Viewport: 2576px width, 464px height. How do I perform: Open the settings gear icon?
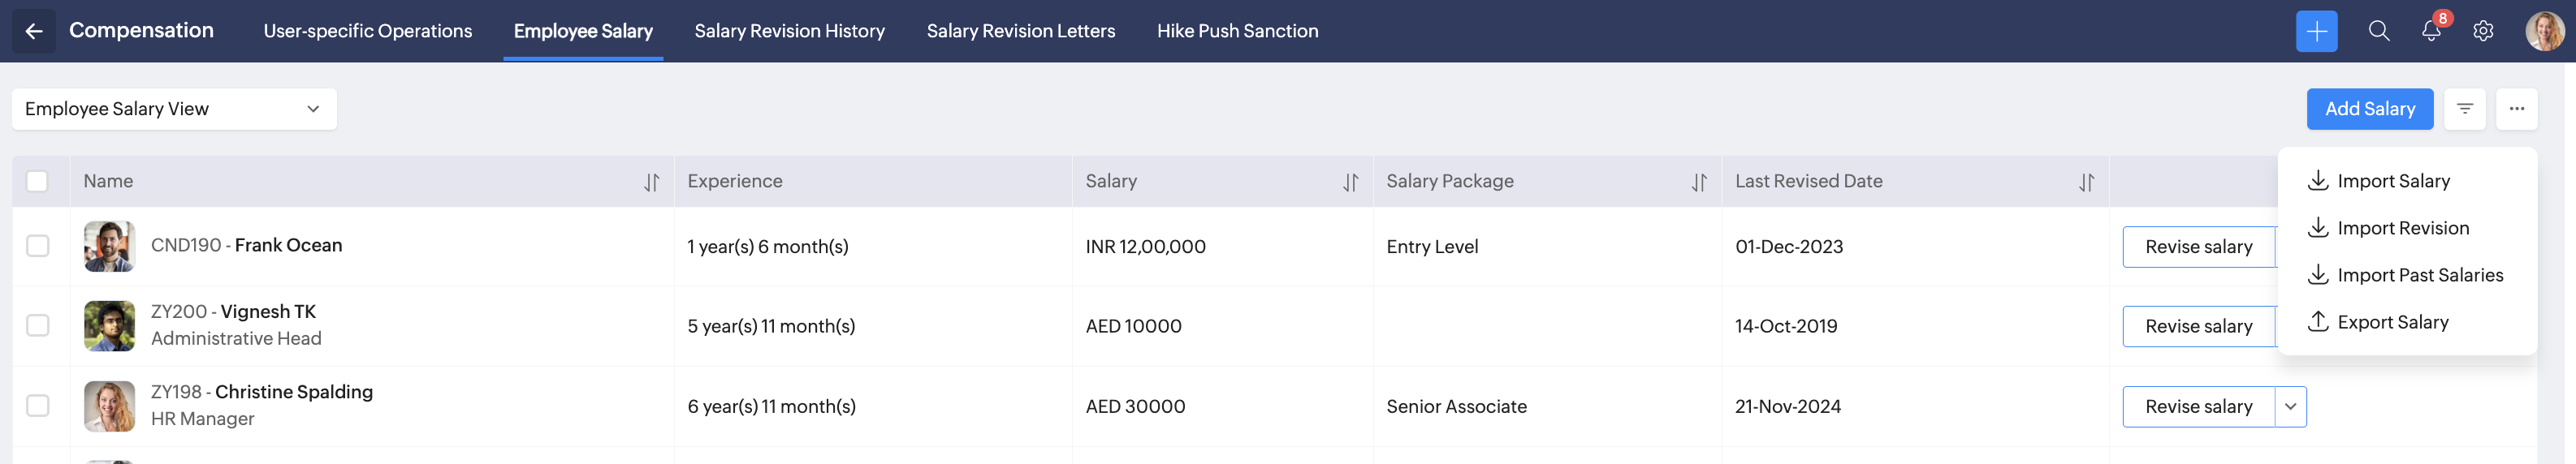(2482, 31)
